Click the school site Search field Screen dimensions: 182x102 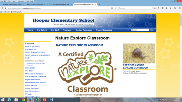pos(140,30)
